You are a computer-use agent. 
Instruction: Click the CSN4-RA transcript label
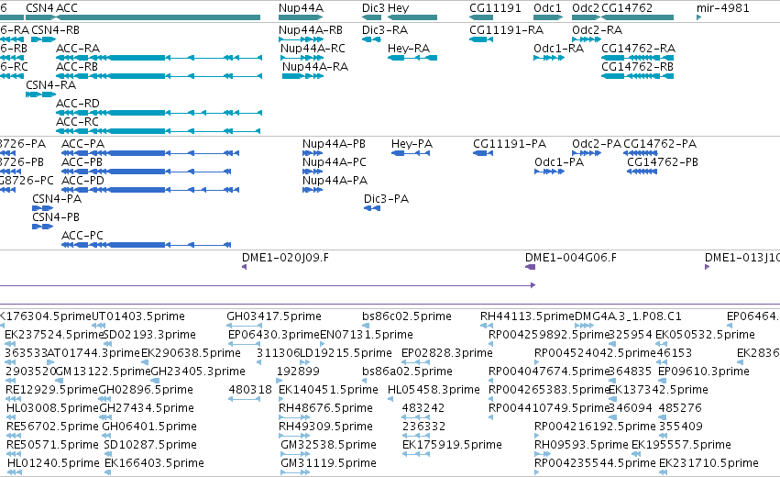point(50,85)
